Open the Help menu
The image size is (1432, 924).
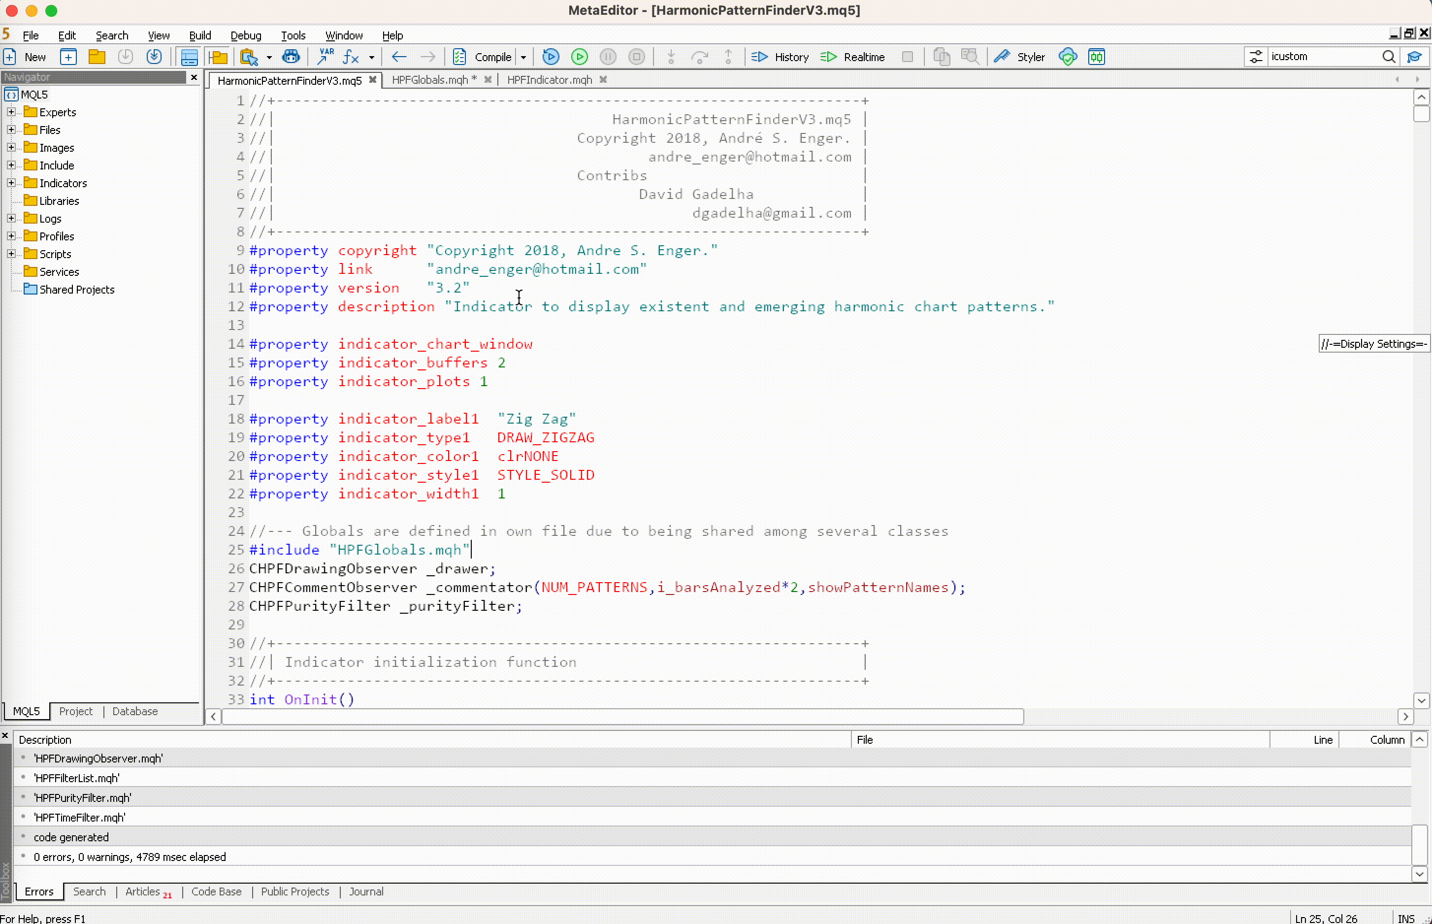point(392,35)
